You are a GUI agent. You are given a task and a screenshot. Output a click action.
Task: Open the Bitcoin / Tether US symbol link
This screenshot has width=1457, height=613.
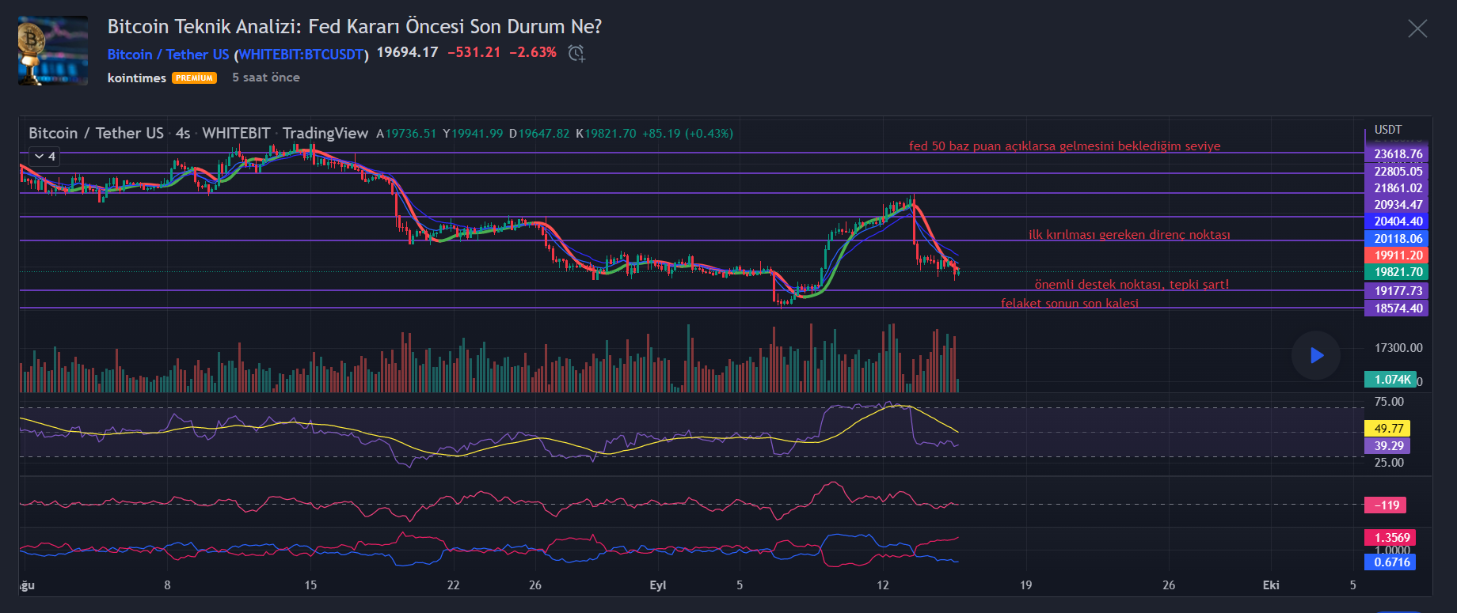(x=168, y=55)
